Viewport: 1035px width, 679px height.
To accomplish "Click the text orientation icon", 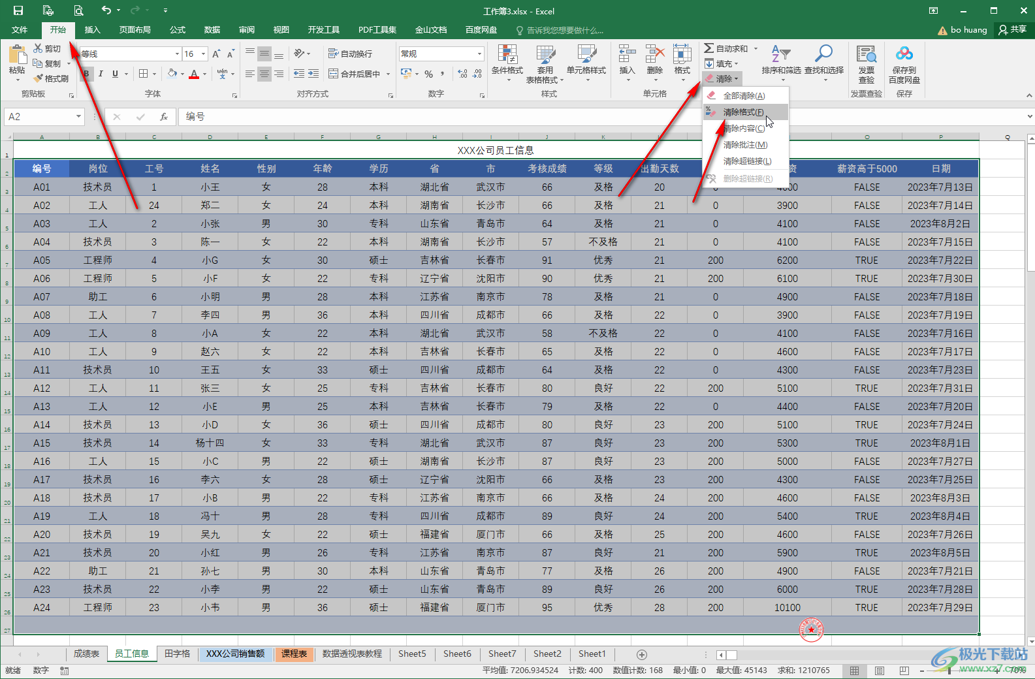I will click(299, 54).
